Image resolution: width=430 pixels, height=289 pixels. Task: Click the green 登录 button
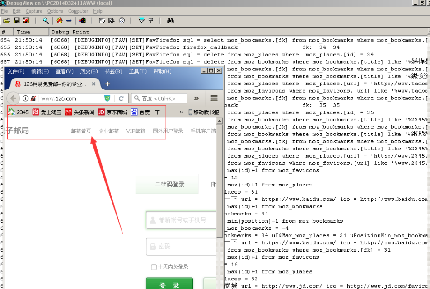click(169, 284)
